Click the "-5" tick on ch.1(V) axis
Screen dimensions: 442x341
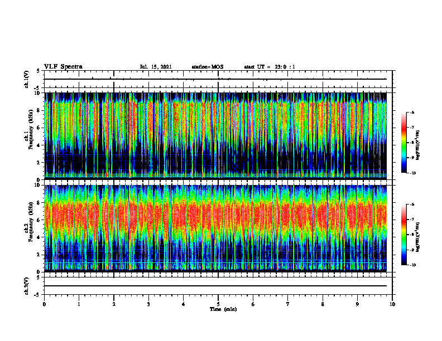coord(37,88)
